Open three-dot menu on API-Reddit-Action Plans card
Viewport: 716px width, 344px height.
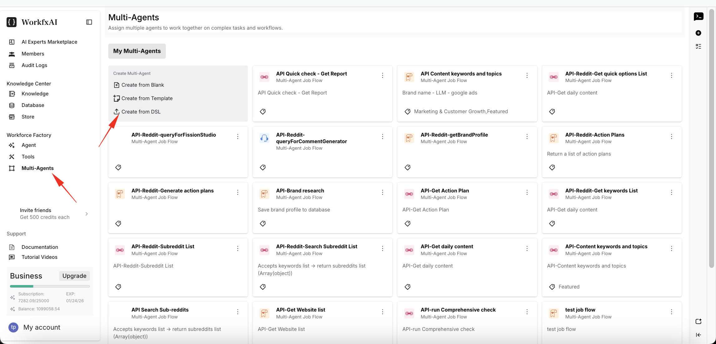pyautogui.click(x=671, y=137)
